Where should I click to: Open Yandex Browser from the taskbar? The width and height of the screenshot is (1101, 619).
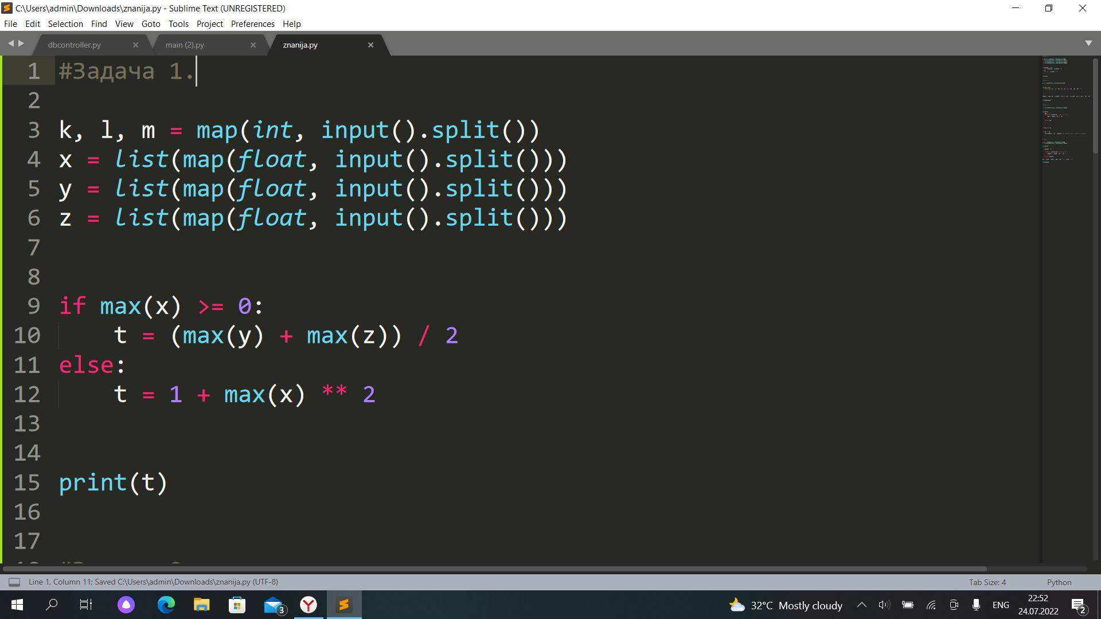tap(309, 605)
